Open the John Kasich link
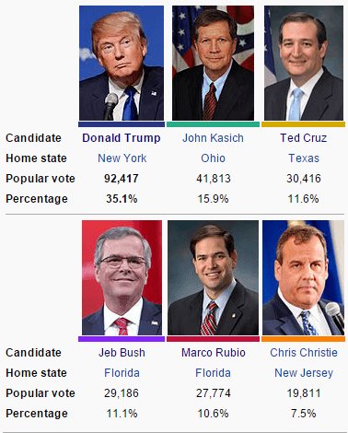 [x=213, y=138]
